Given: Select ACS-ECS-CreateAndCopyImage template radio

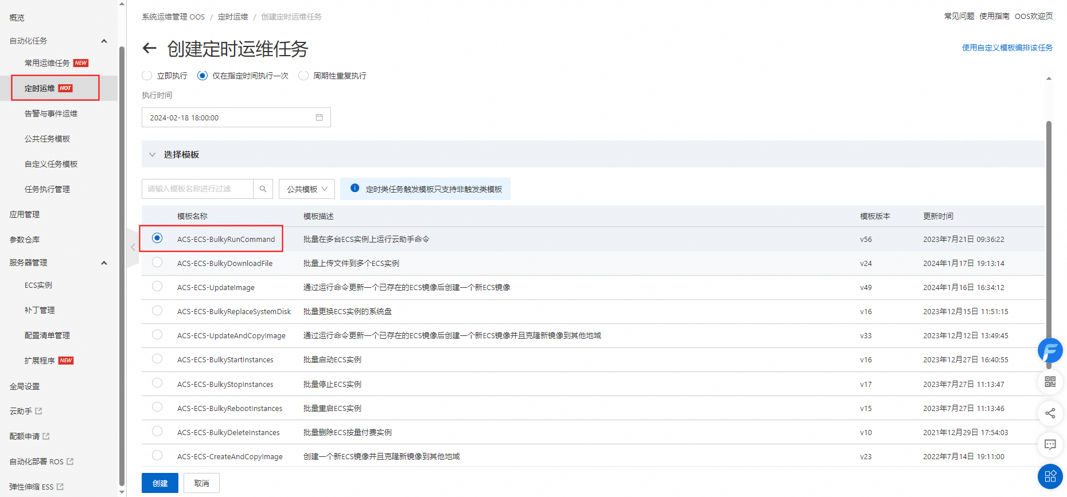Looking at the screenshot, I should point(157,455).
